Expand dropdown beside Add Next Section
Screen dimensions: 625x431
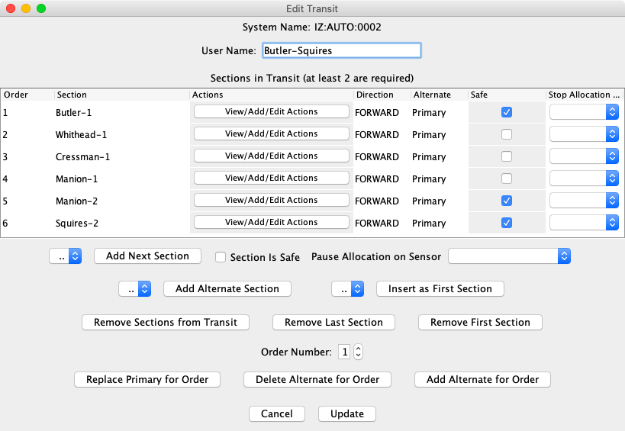(x=65, y=256)
